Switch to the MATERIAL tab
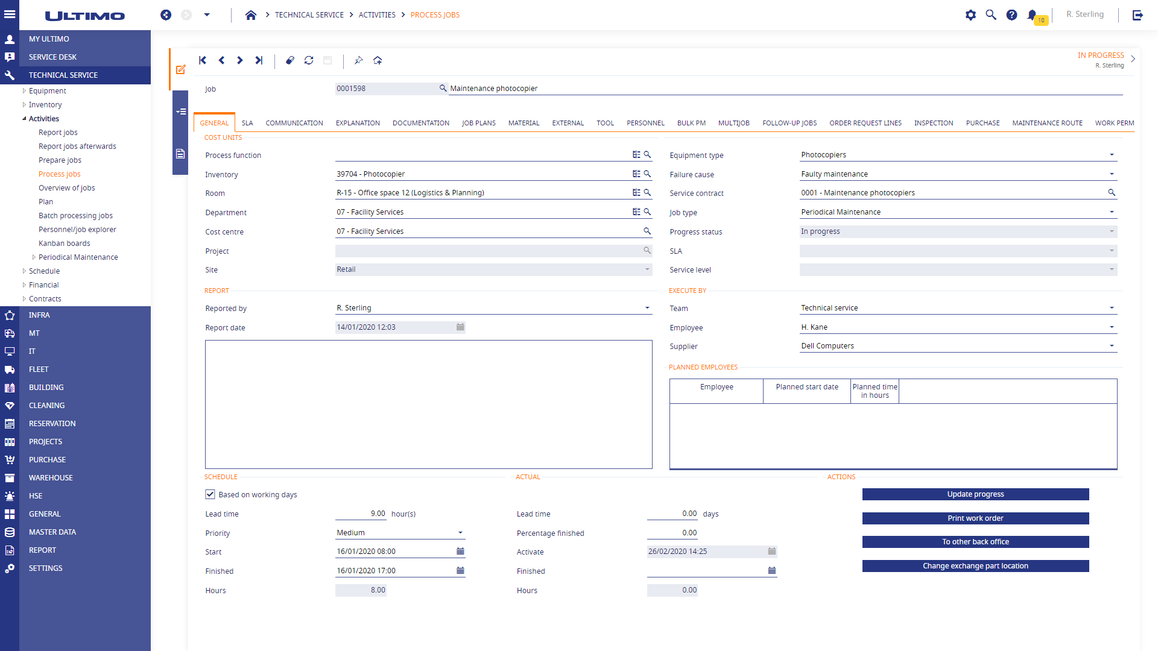The width and height of the screenshot is (1158, 651). point(524,123)
